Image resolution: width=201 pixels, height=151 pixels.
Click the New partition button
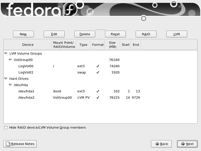(x=23, y=34)
